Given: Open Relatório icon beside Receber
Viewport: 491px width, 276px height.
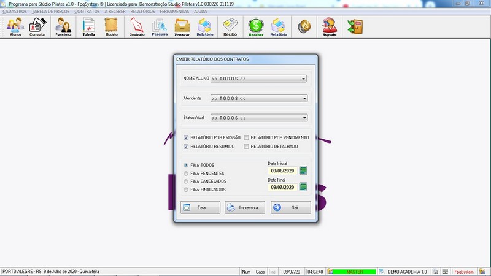Looking at the screenshot, I should pyautogui.click(x=279, y=27).
